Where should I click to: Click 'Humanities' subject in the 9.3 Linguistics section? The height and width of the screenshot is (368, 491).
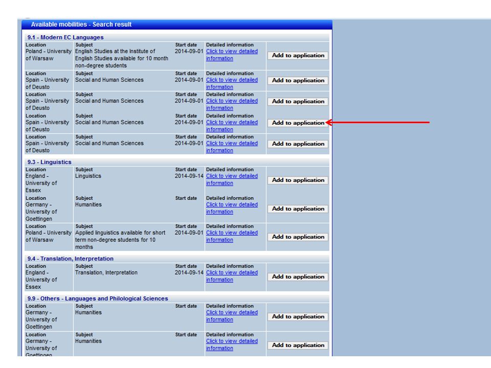88,204
